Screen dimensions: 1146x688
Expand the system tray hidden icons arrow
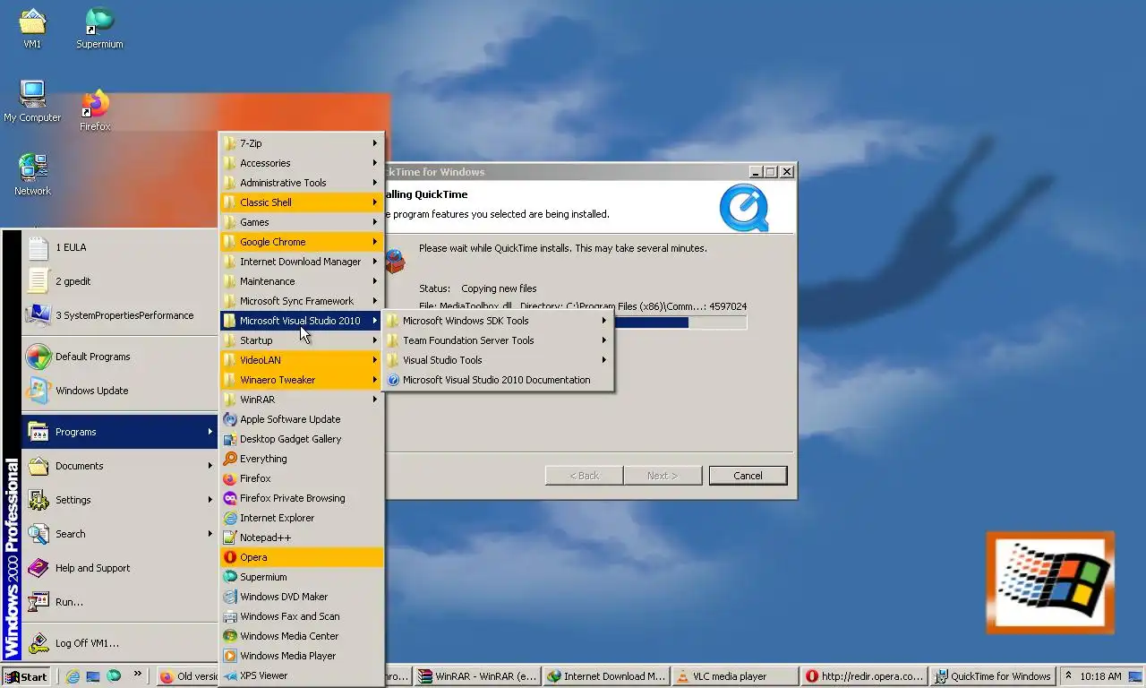[1067, 676]
